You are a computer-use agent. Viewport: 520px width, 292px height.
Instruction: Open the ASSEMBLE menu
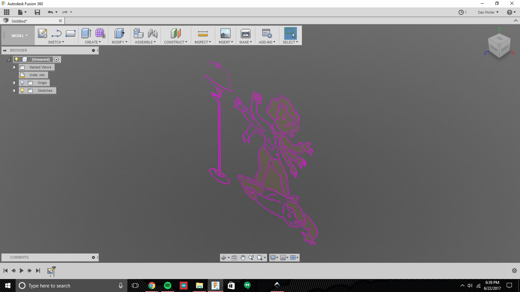click(x=145, y=42)
